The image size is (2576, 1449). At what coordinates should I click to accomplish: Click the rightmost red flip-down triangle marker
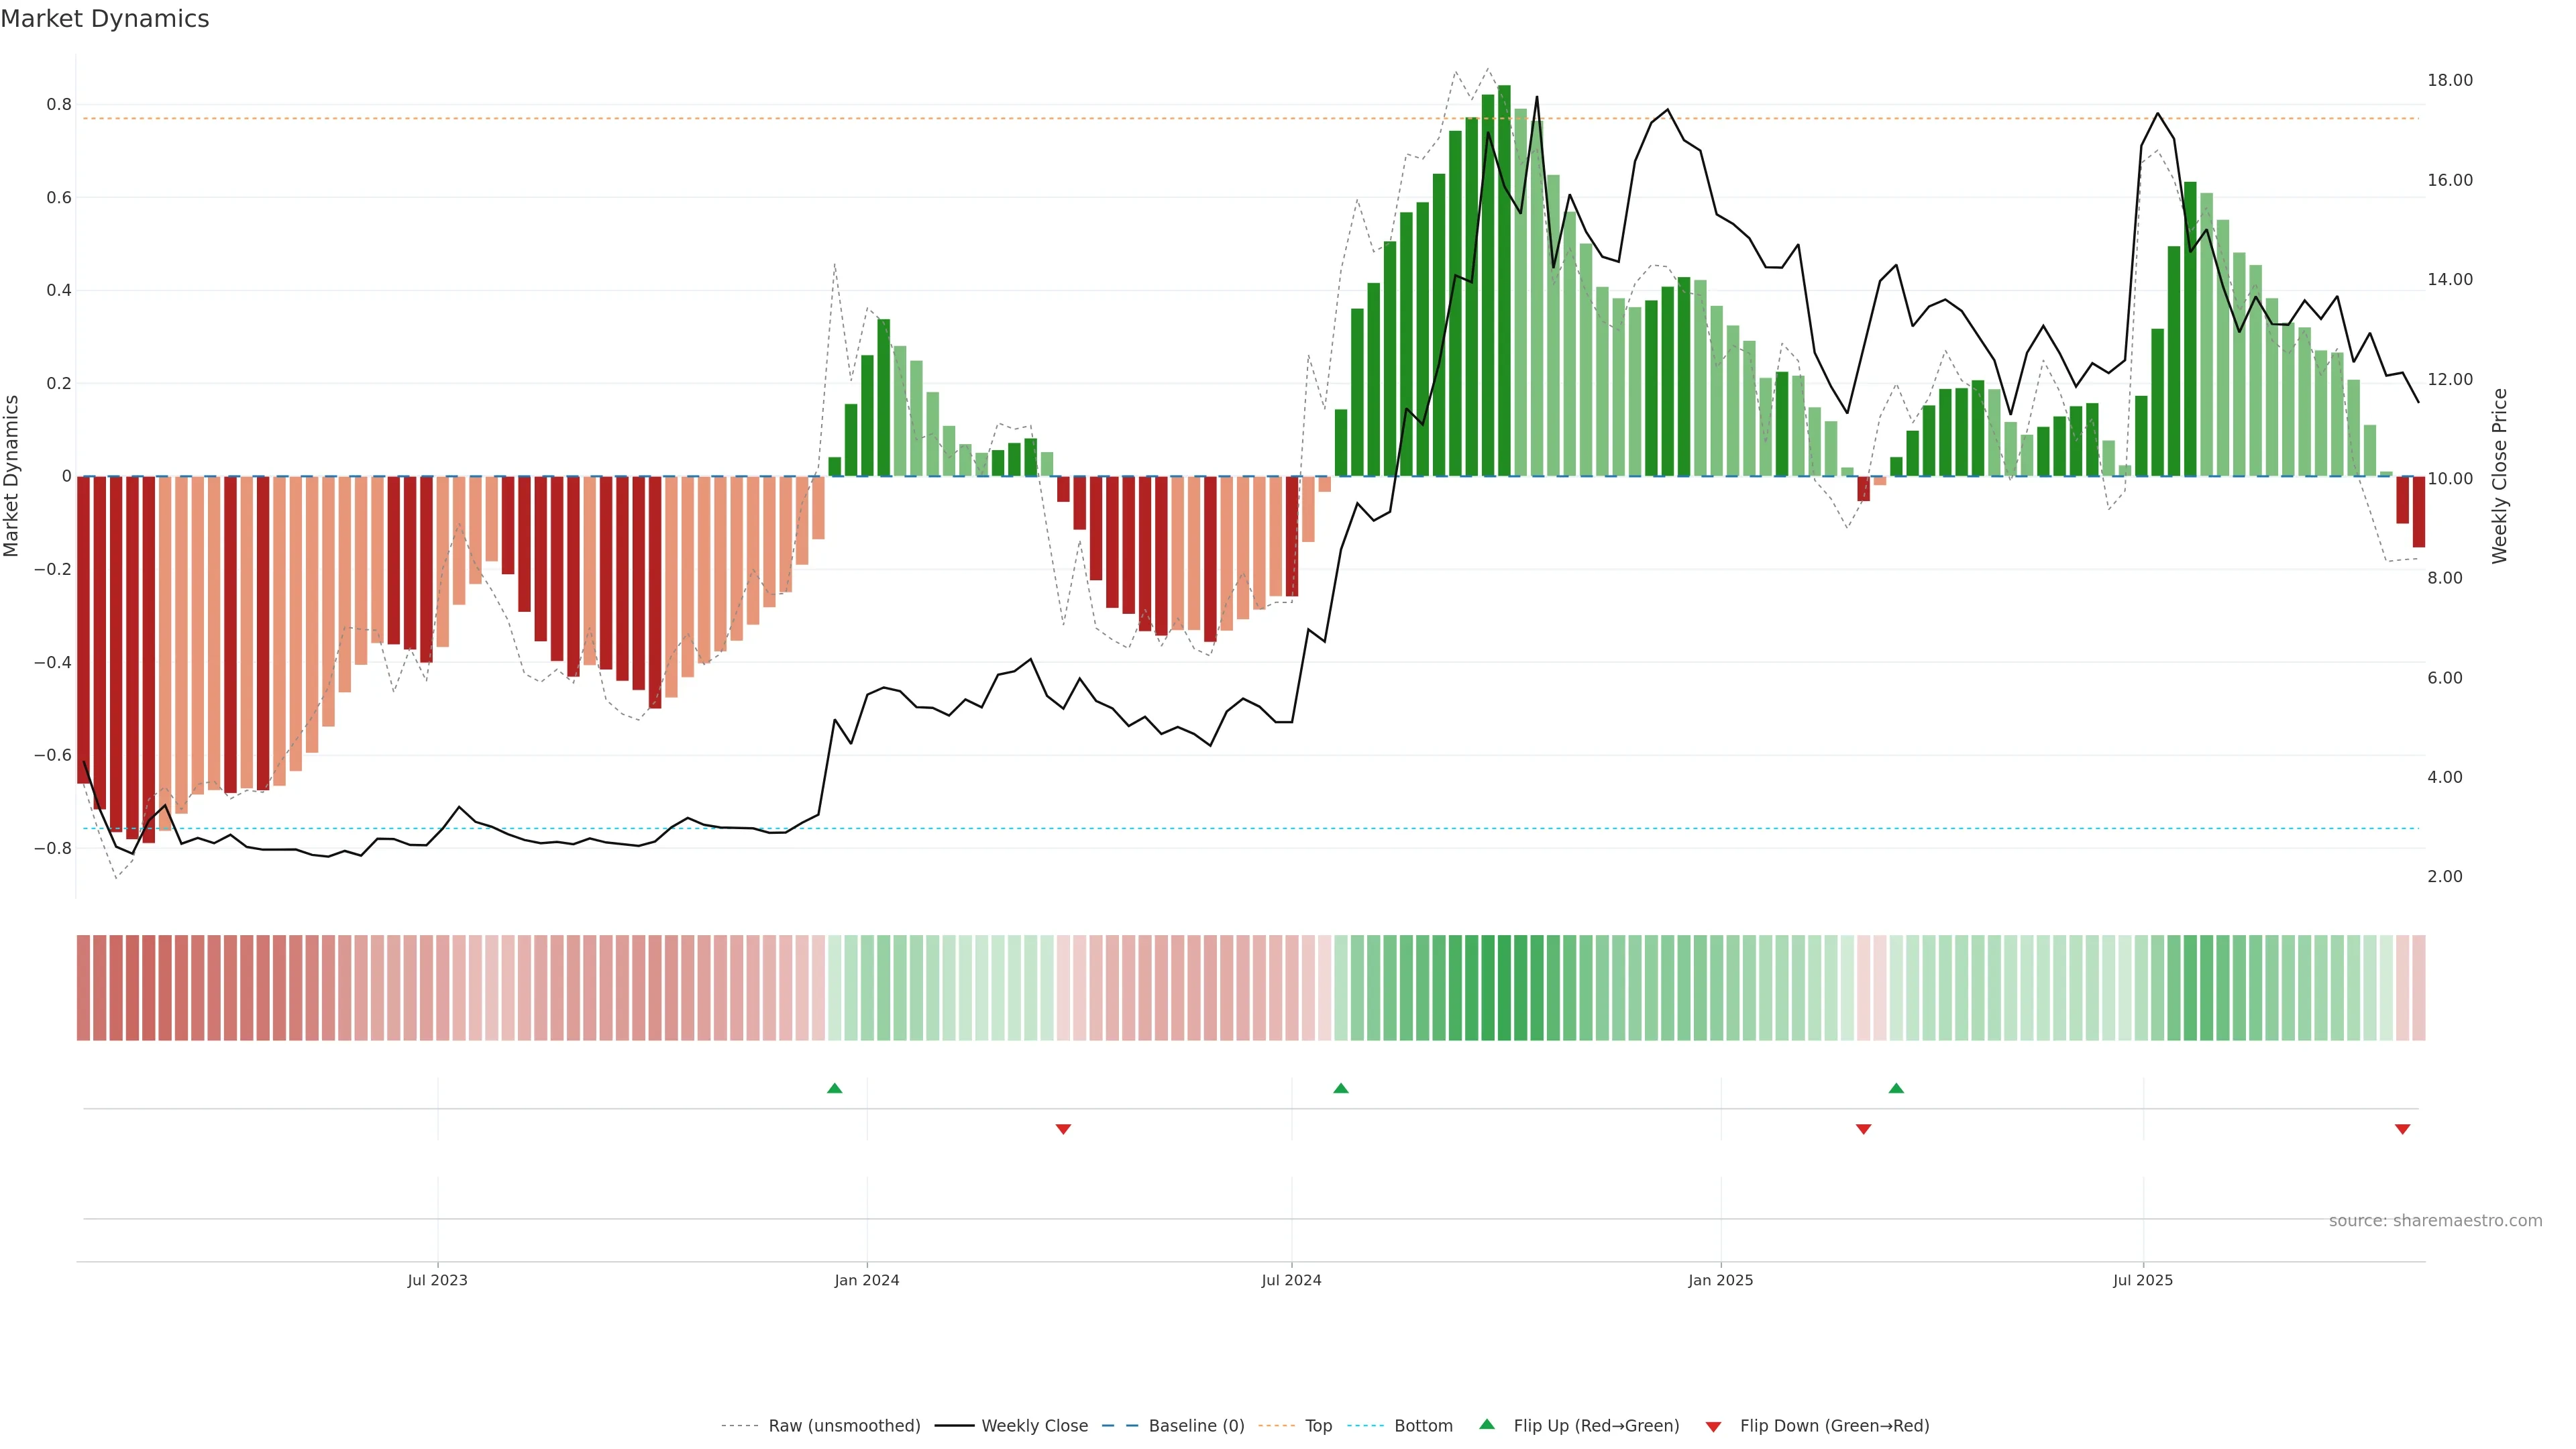click(2402, 1129)
